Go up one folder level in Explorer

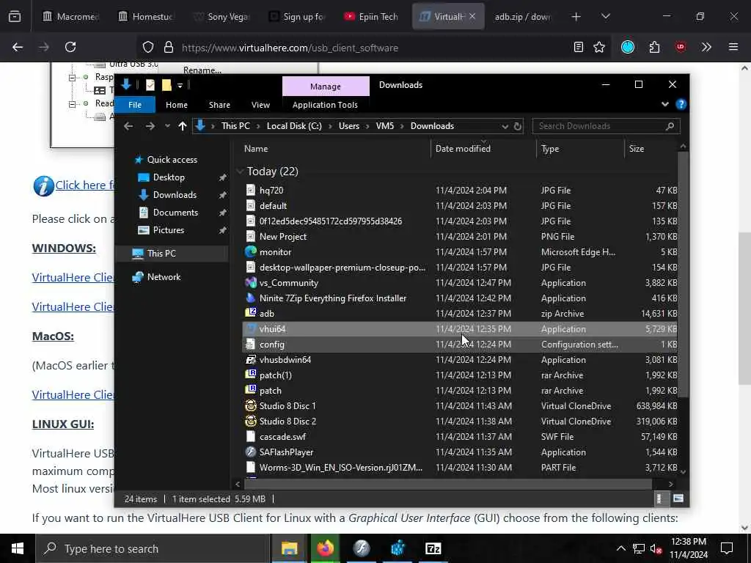(x=183, y=126)
